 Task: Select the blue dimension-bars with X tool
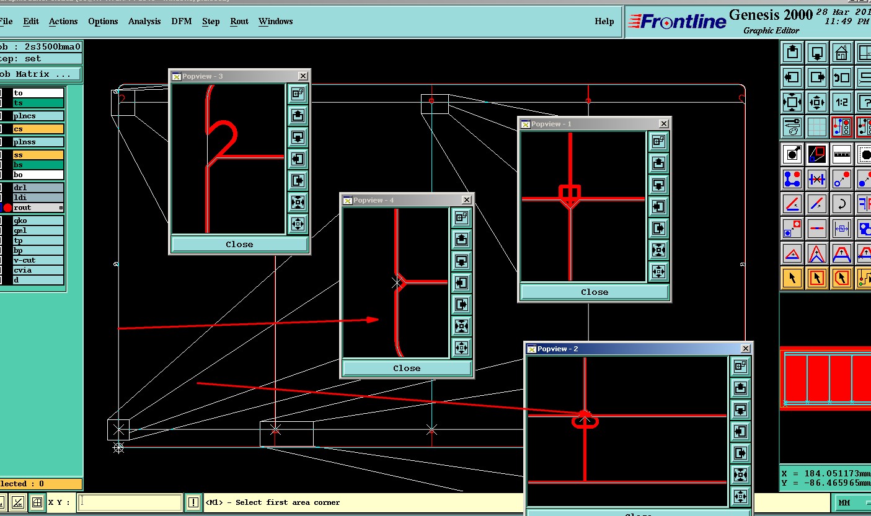pos(817,179)
